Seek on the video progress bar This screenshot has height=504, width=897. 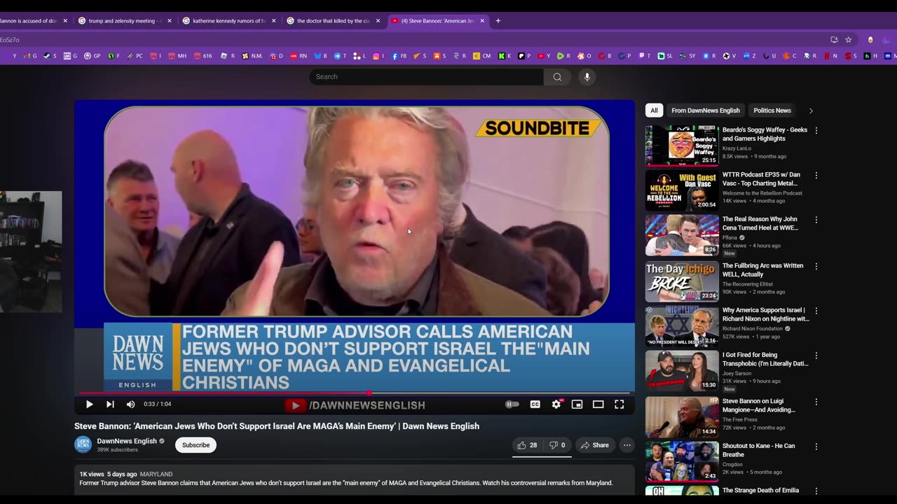click(x=355, y=393)
